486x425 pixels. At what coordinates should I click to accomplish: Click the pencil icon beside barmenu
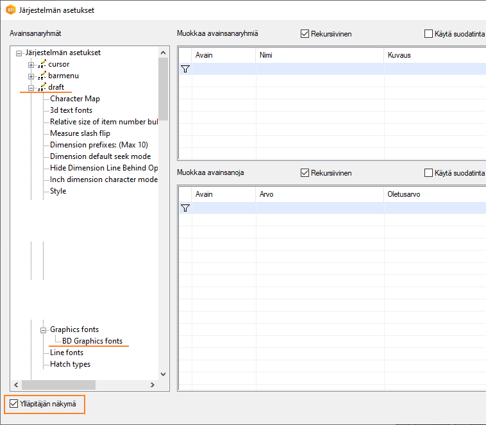[x=42, y=76]
